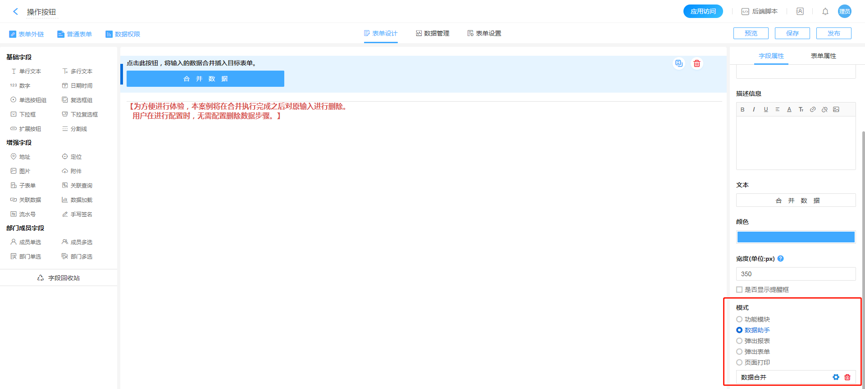Open the blue 颜色 color swatch
Viewport: 865px width, 389px height.
coord(796,237)
